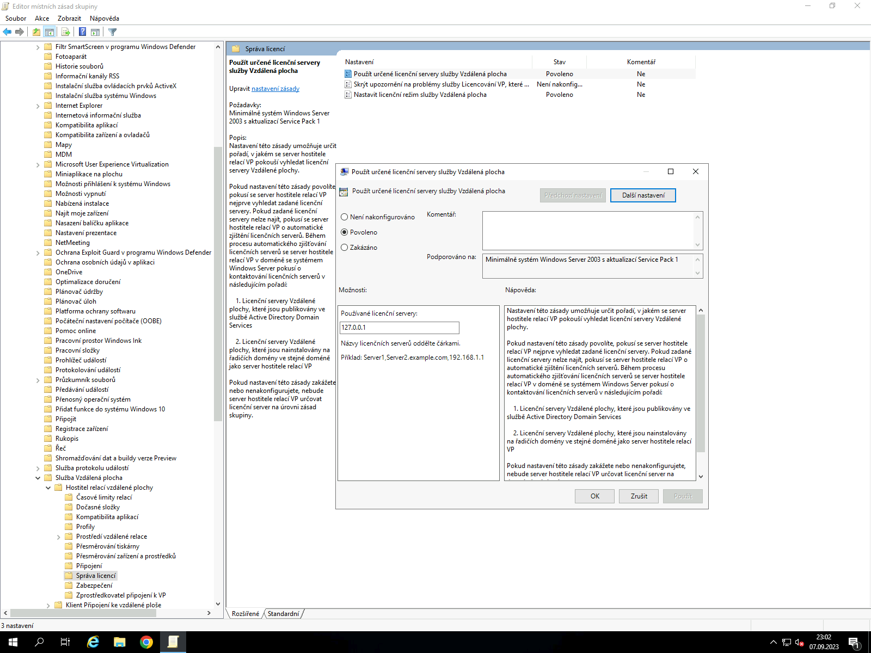Viewport: 871px width, 653px height.
Task: Switch to the "Standardní" tab
Action: 283,614
